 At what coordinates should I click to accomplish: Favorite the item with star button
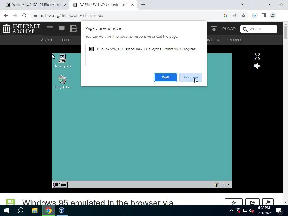pos(234,202)
